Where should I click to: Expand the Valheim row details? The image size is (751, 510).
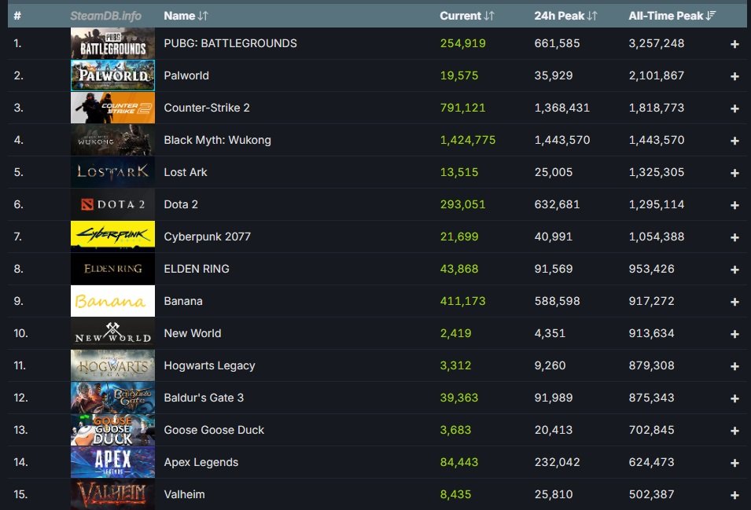coord(734,494)
